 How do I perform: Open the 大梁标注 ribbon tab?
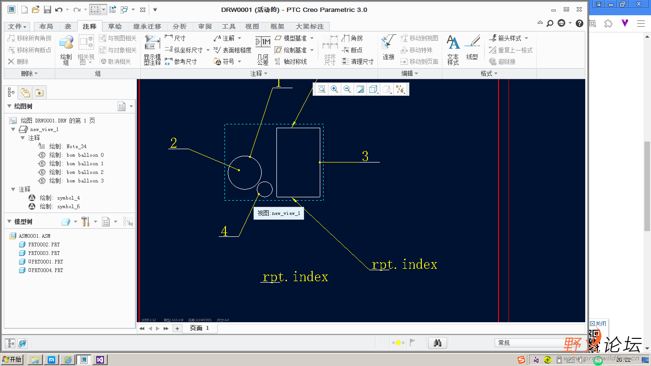[x=310, y=27]
